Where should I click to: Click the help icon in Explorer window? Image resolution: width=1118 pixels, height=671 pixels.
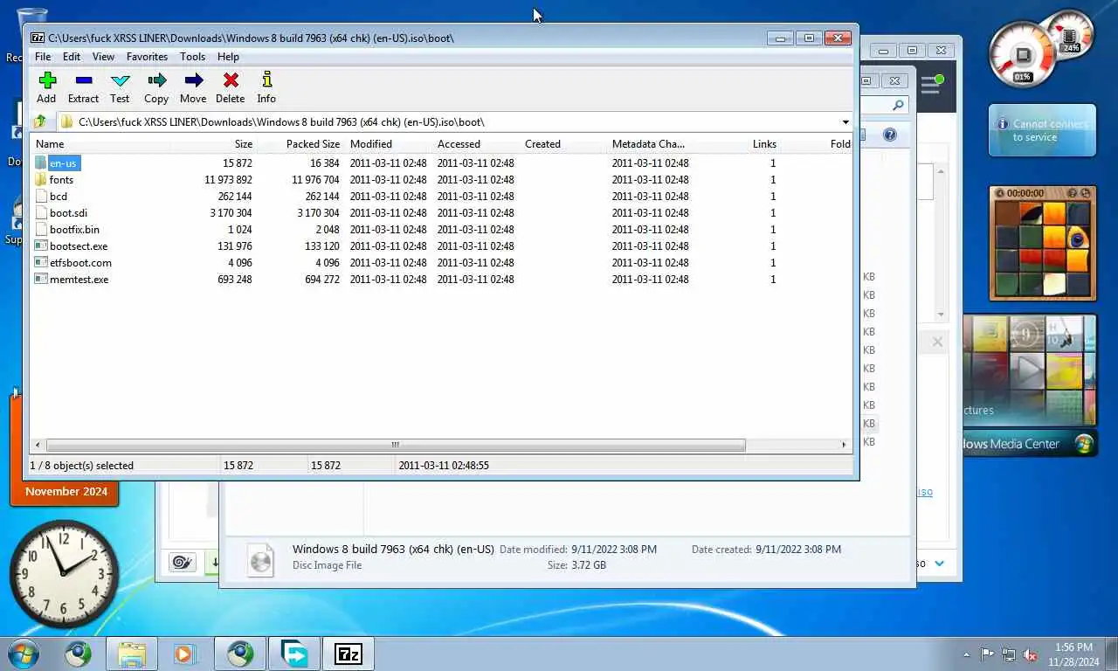pyautogui.click(x=890, y=135)
